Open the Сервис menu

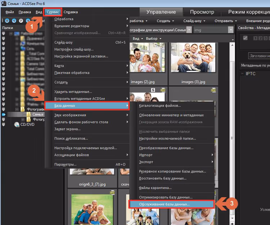[x=53, y=12]
